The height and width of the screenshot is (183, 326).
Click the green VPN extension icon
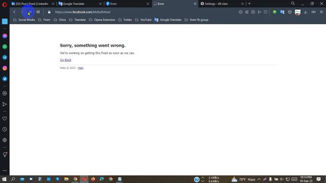pos(275,12)
